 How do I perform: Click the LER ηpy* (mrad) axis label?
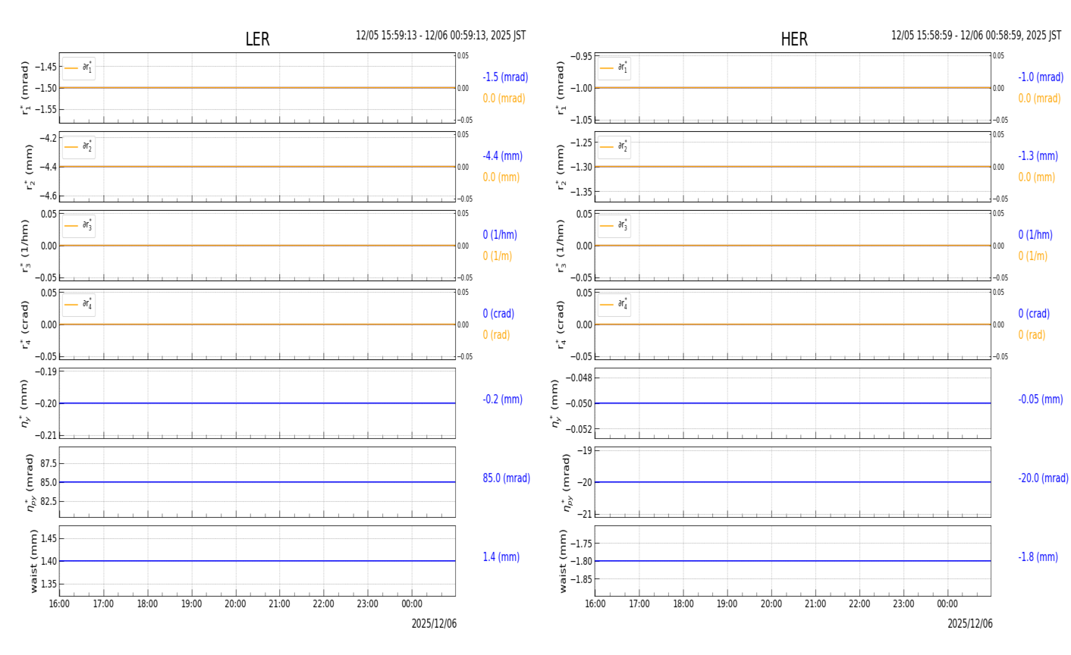pyautogui.click(x=30, y=482)
